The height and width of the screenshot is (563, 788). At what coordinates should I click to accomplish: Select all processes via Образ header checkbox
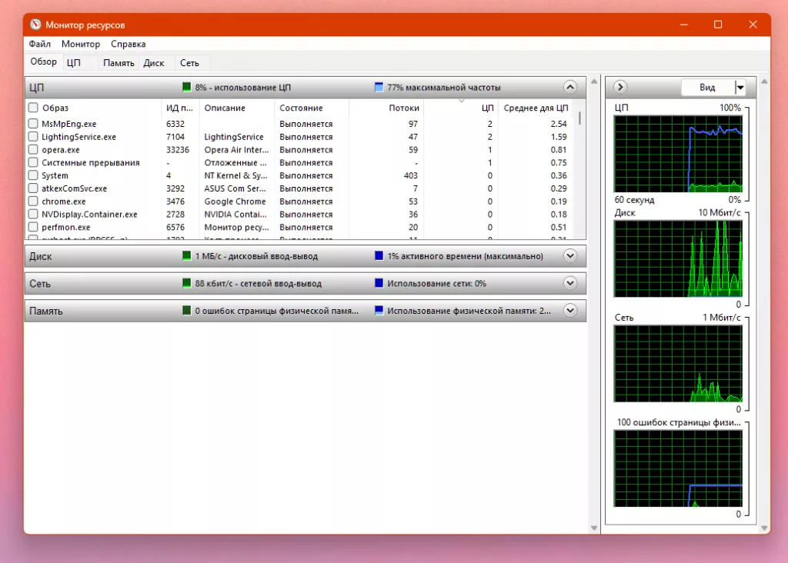click(33, 108)
